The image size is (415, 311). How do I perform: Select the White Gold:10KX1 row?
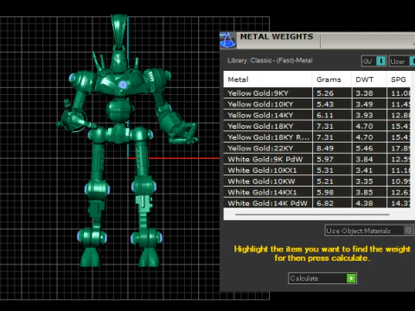[x=317, y=170]
